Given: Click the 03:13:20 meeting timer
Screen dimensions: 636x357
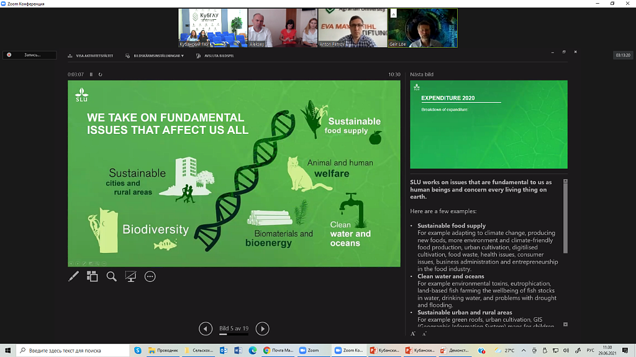Looking at the screenshot, I should (x=623, y=55).
